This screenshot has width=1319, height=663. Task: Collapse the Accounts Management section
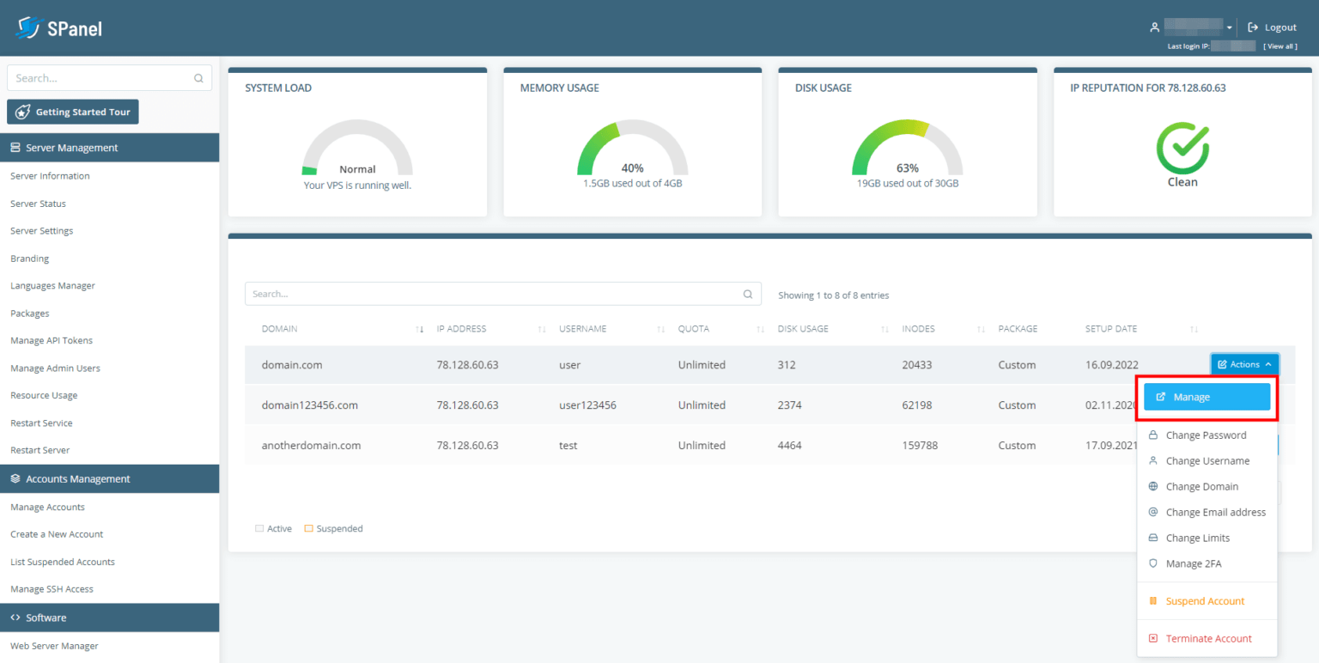point(109,479)
